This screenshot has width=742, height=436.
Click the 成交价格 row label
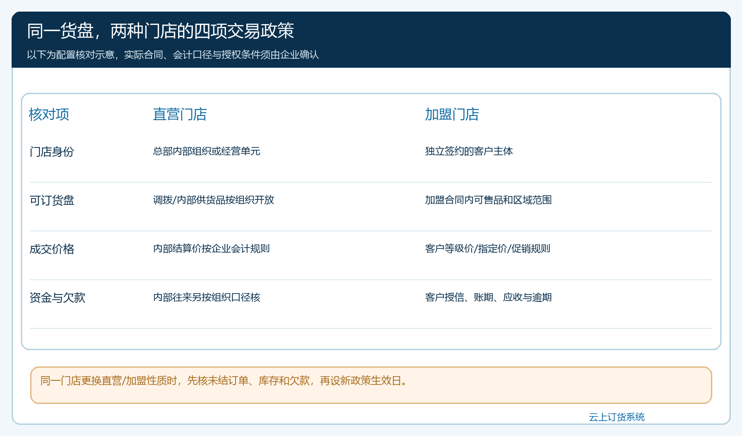click(x=52, y=249)
